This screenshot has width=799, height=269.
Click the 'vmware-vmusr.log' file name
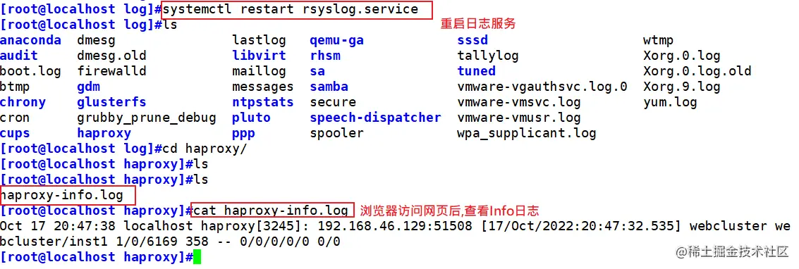point(519,118)
